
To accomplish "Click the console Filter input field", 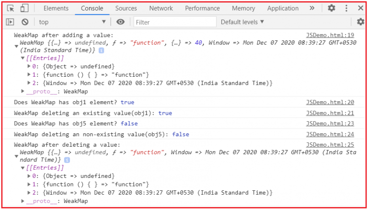I will pyautogui.click(x=172, y=22).
